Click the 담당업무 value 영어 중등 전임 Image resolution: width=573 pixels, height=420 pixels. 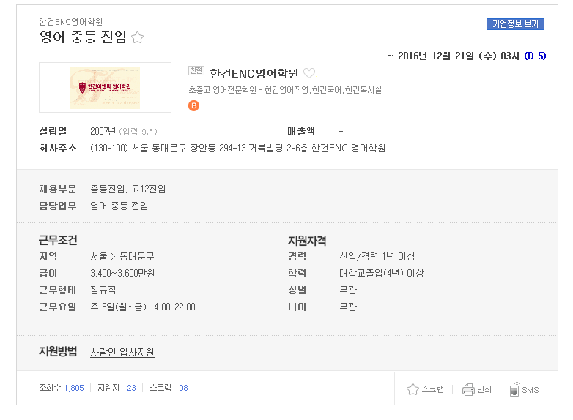[119, 206]
